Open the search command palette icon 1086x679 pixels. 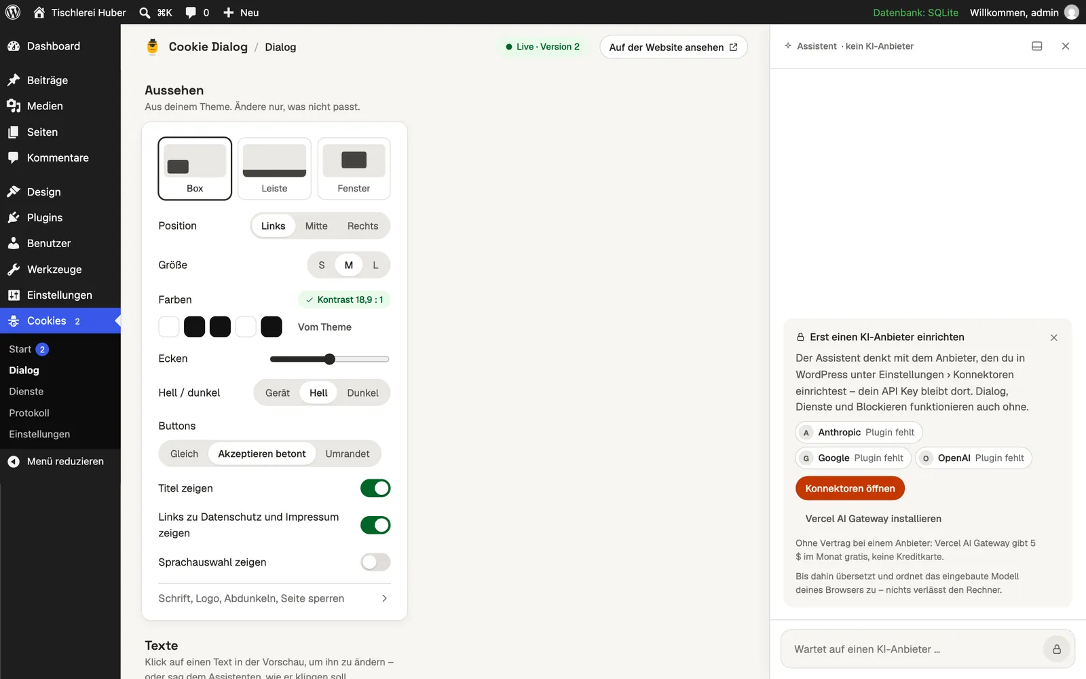[145, 12]
